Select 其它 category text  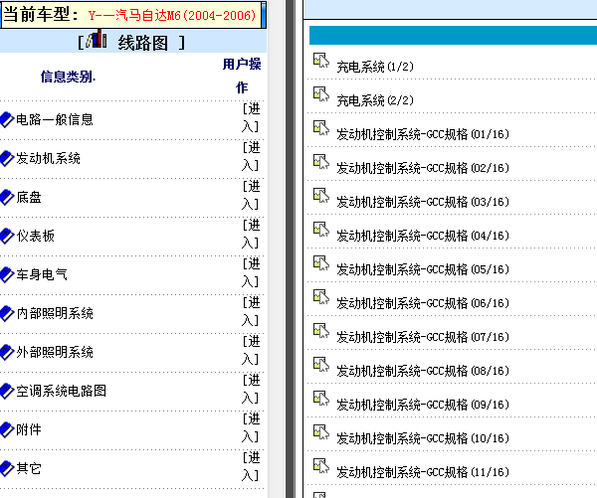coord(29,469)
